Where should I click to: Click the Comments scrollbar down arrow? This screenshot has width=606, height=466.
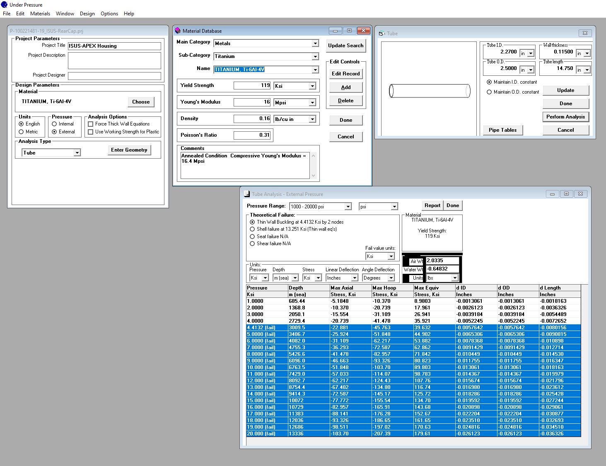coord(313,176)
